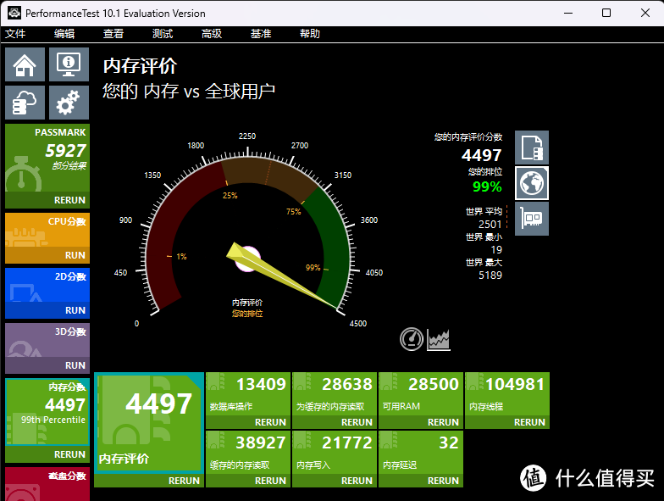Rerun the 可用RAM test

421,422
